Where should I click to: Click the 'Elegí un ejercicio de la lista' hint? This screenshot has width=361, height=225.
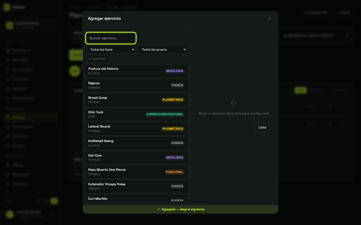234,113
